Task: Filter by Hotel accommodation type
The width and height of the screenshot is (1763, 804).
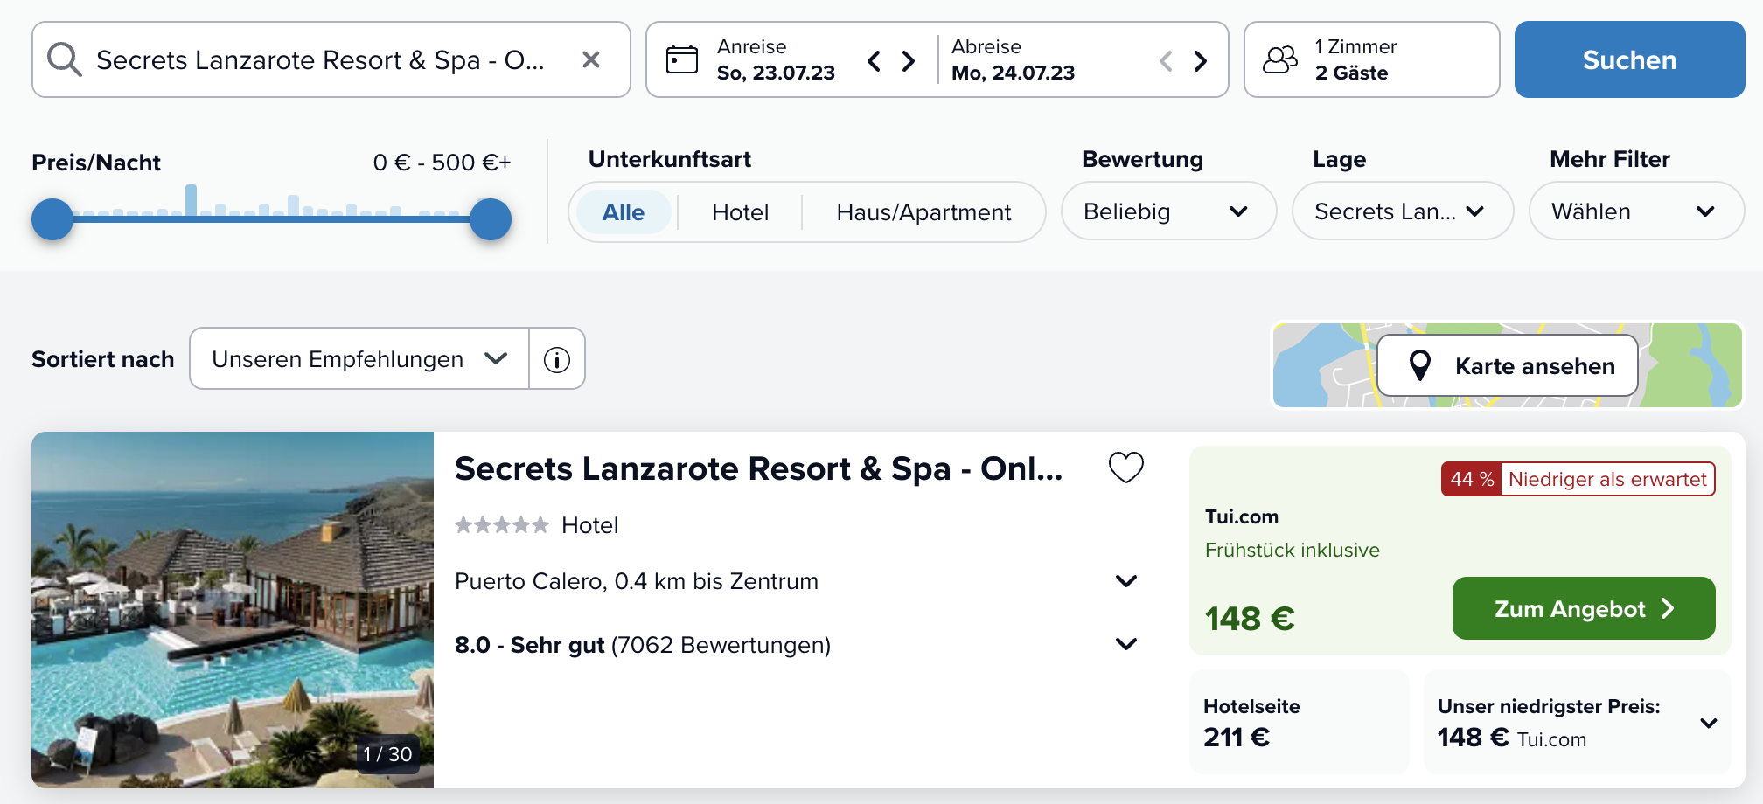Action: (x=741, y=212)
